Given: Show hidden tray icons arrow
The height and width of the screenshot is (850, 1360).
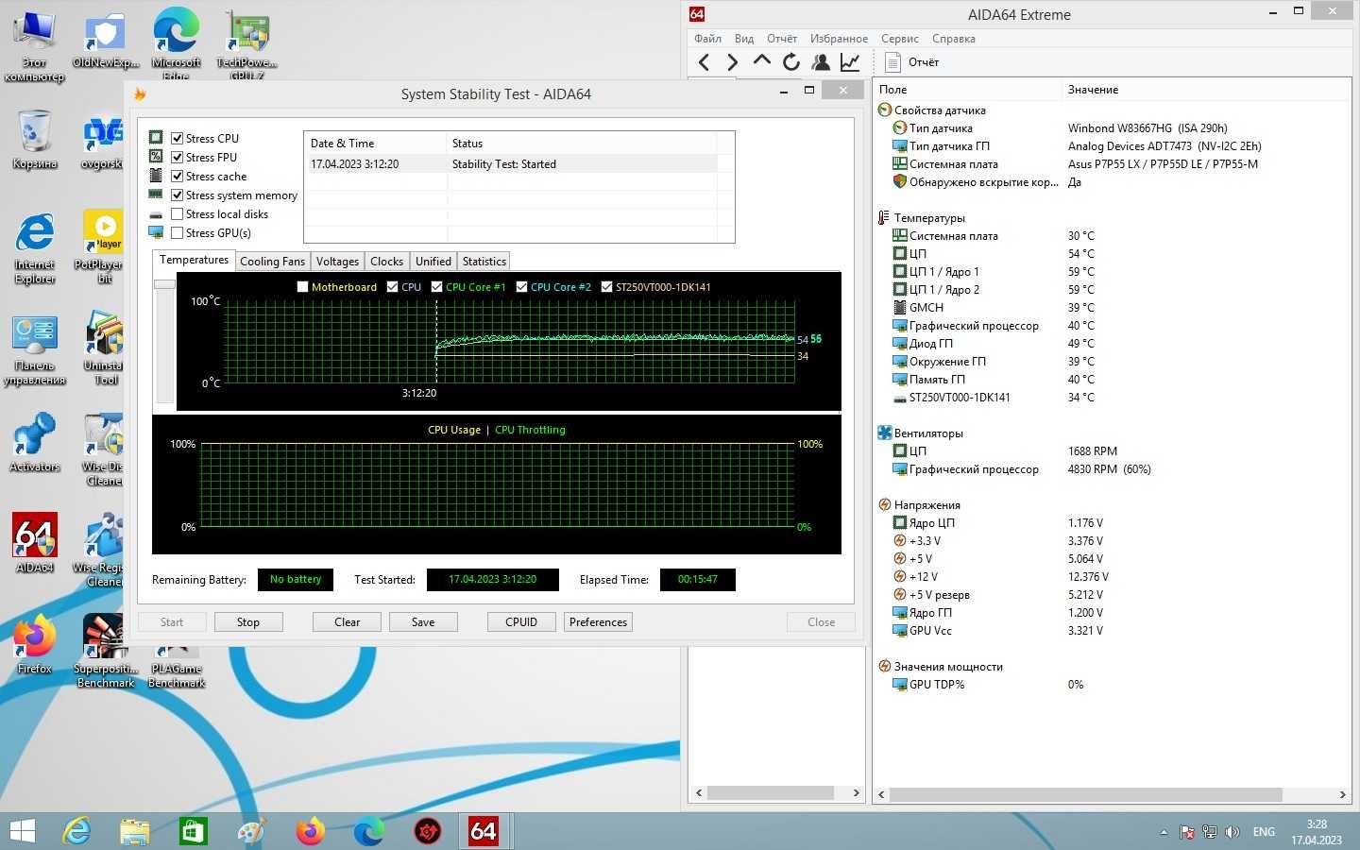Looking at the screenshot, I should click(1164, 832).
